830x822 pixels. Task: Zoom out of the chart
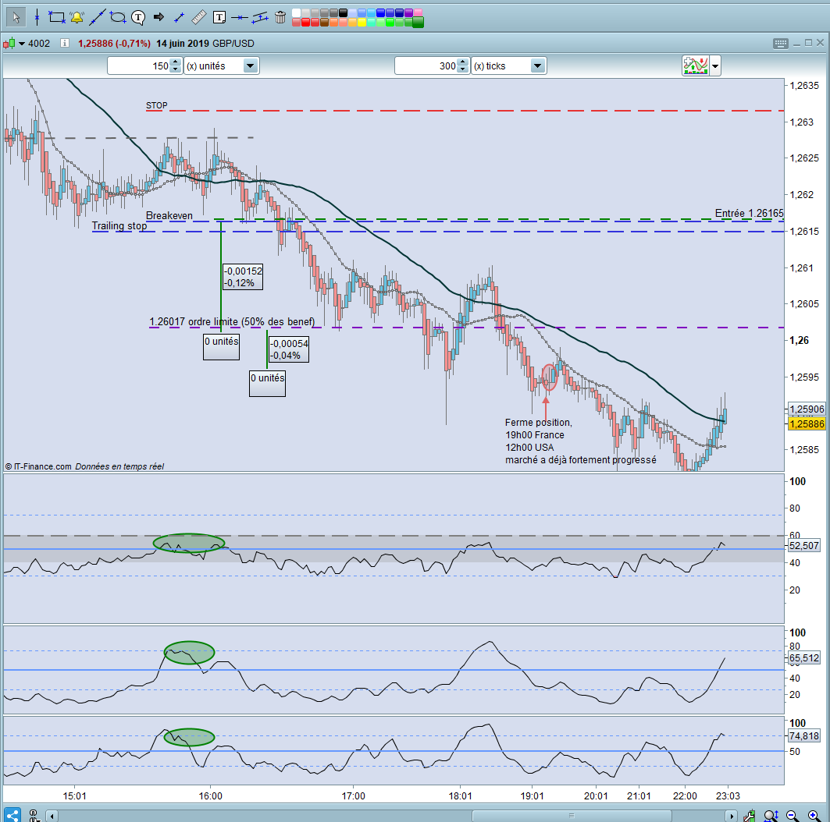point(792,816)
